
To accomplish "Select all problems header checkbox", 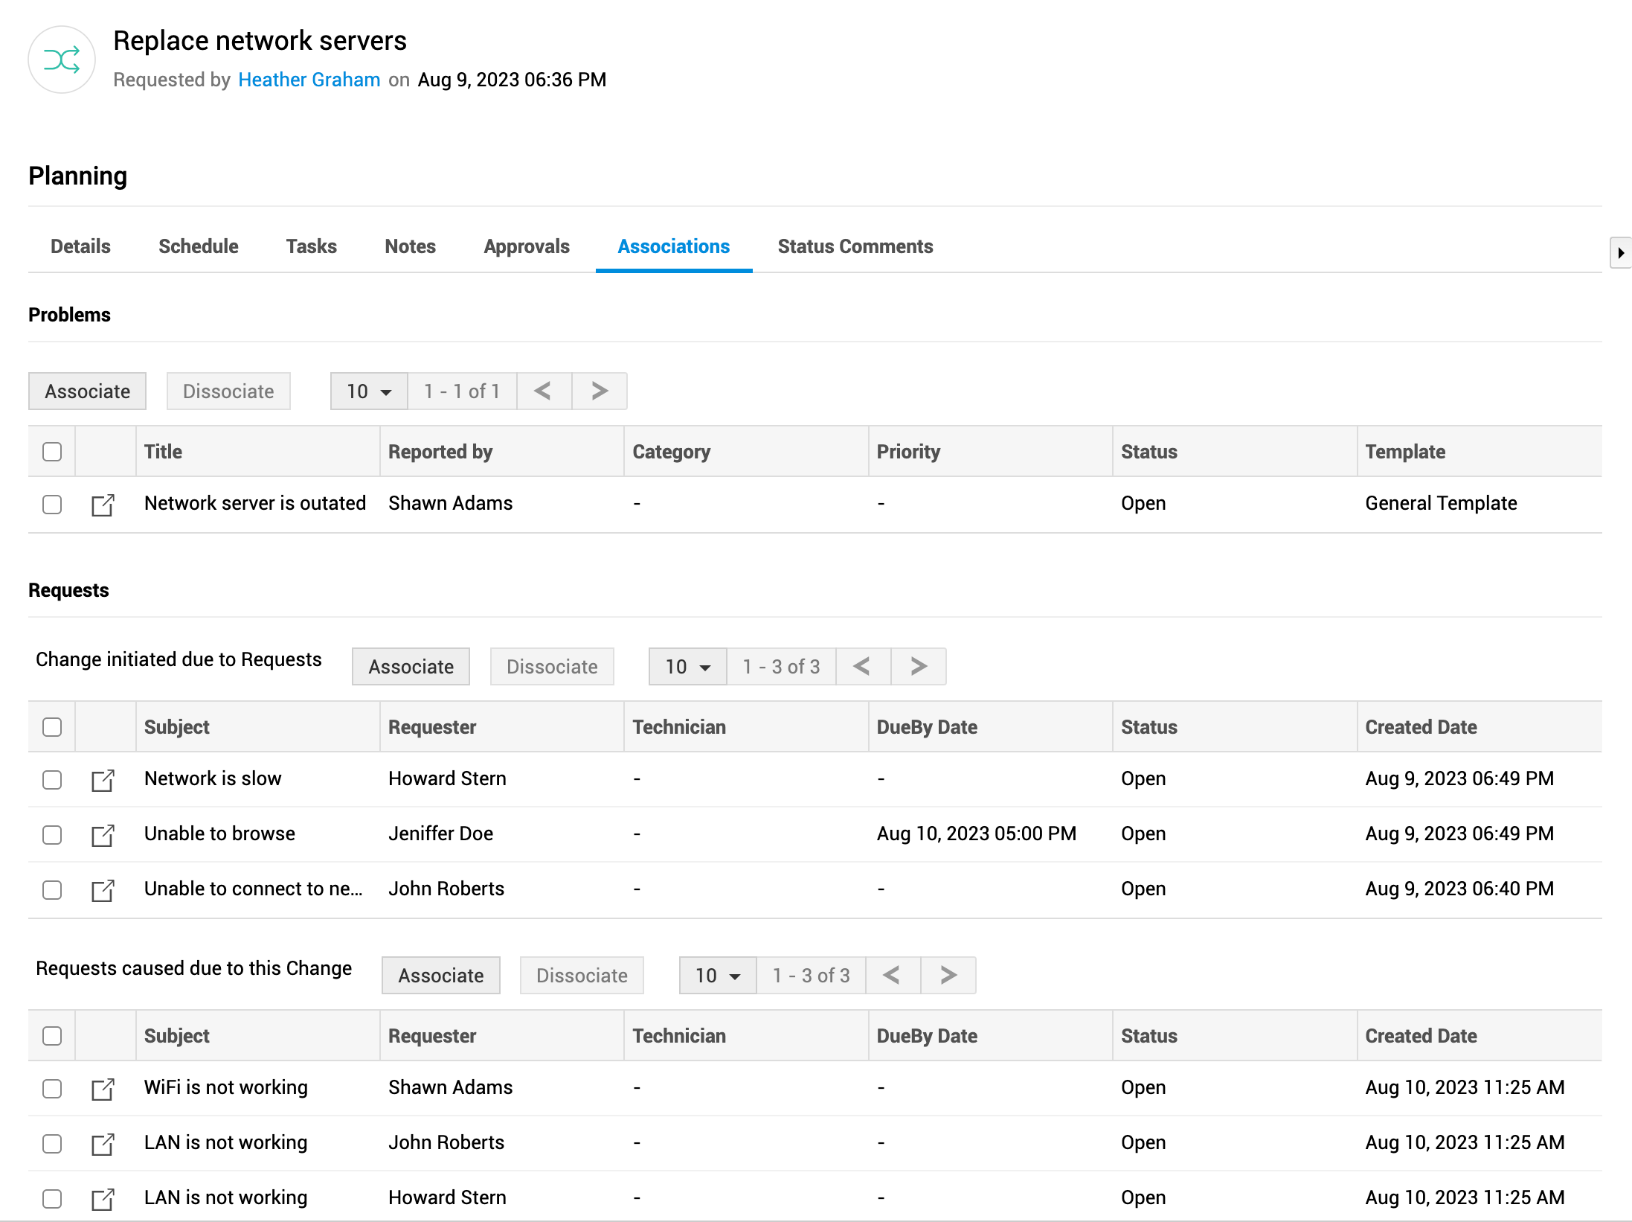I will click(x=52, y=452).
